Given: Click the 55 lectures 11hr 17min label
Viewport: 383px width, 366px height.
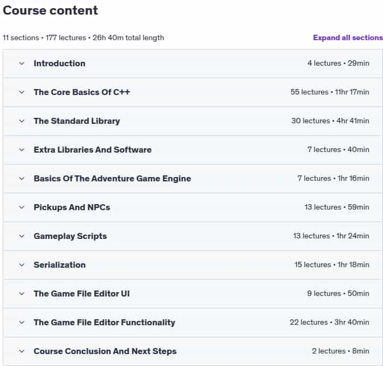Looking at the screenshot, I should (330, 92).
